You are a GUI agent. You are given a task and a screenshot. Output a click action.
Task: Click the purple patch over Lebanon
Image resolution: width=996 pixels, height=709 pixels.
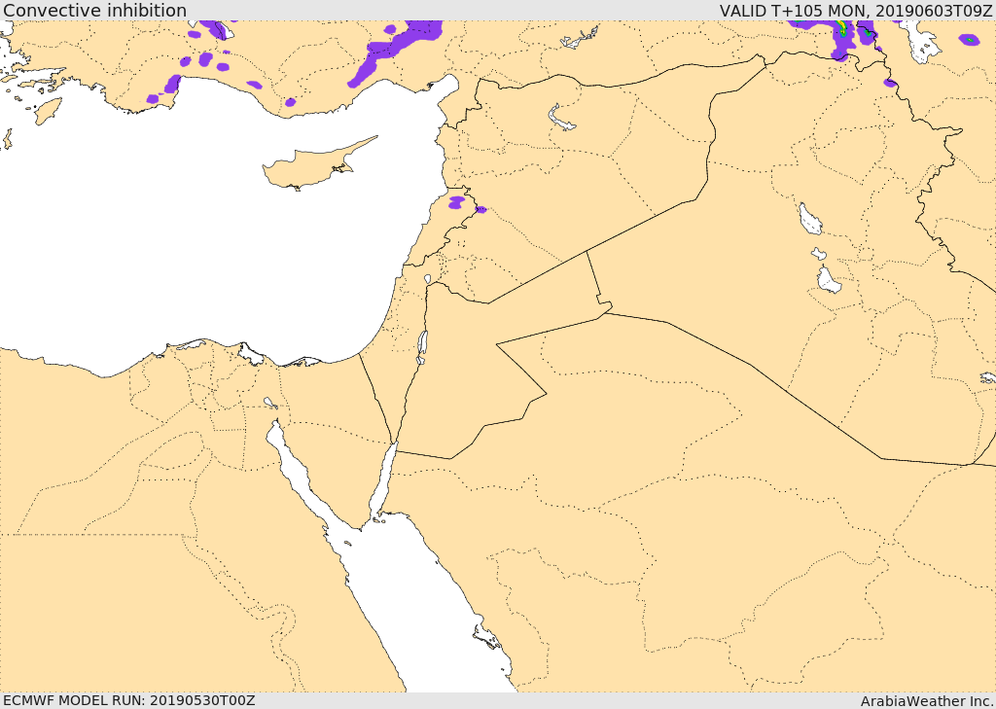tap(457, 202)
